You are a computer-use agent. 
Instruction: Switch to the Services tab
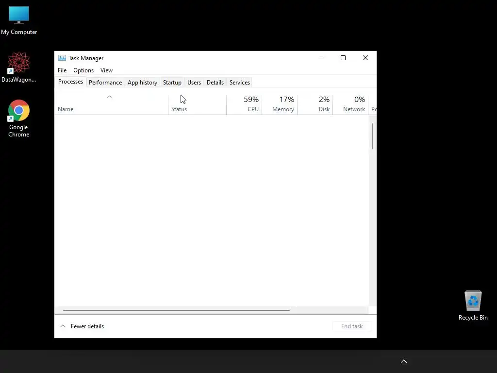(240, 83)
